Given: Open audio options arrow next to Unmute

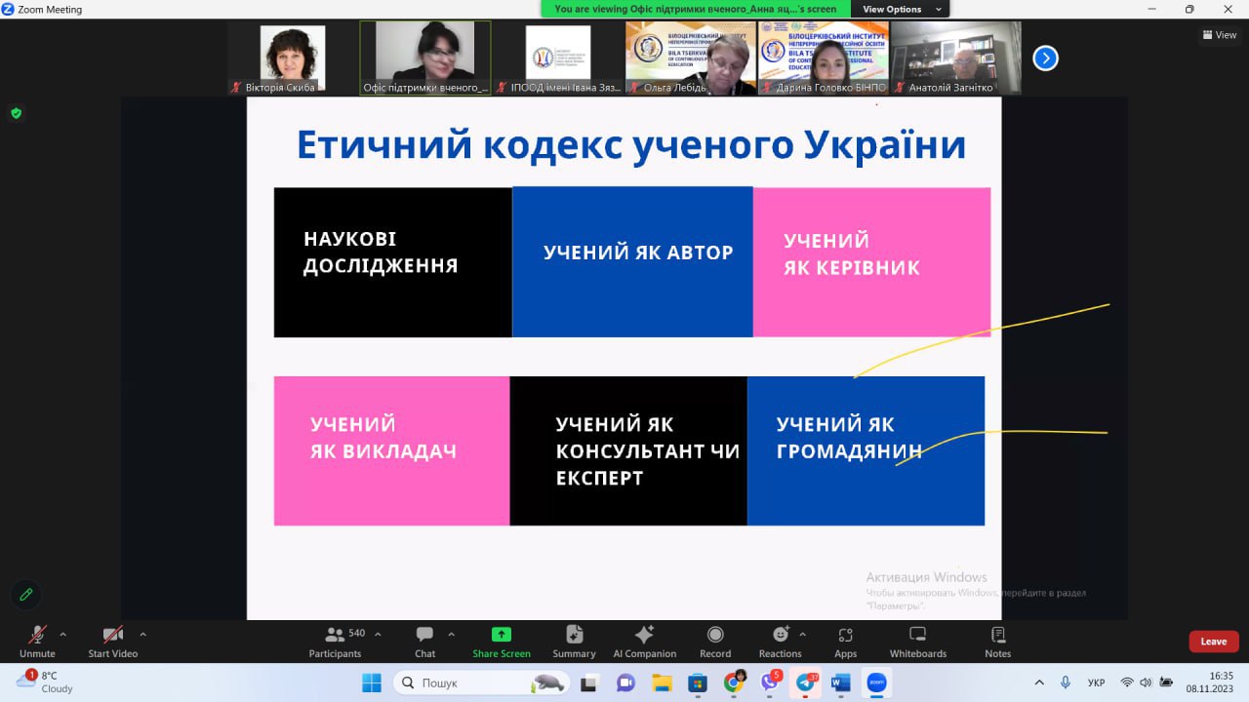Looking at the screenshot, I should [63, 634].
